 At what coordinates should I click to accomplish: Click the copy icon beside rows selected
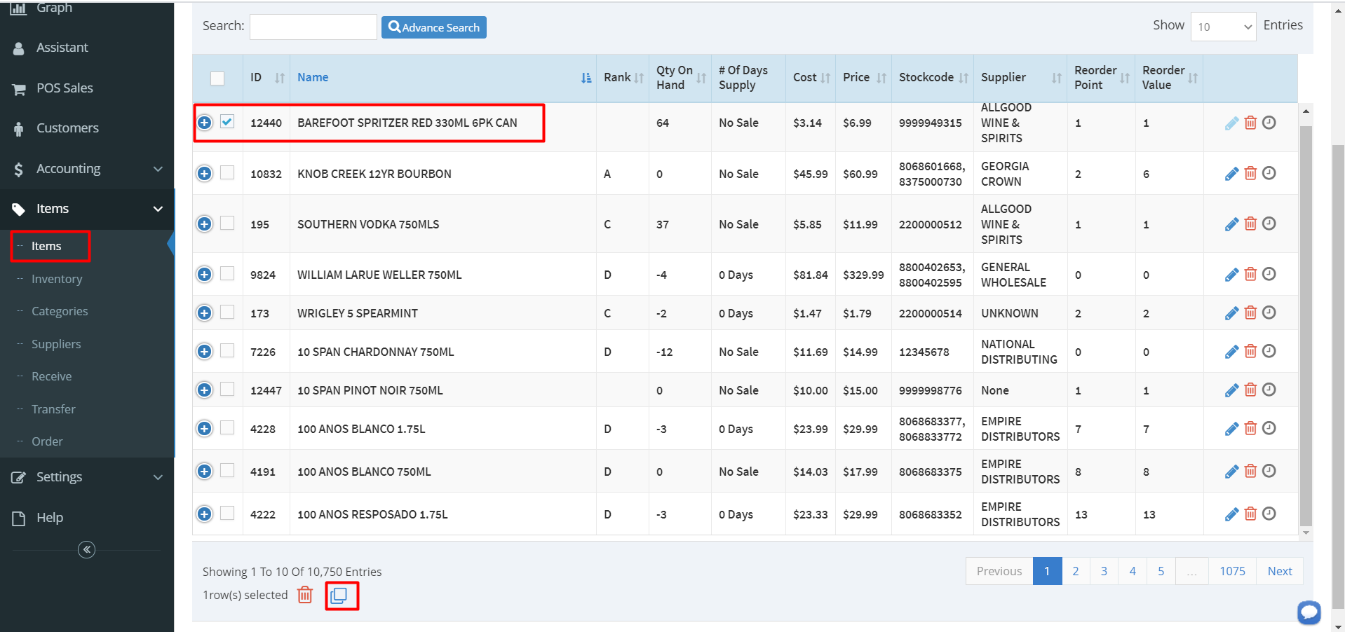[339, 596]
